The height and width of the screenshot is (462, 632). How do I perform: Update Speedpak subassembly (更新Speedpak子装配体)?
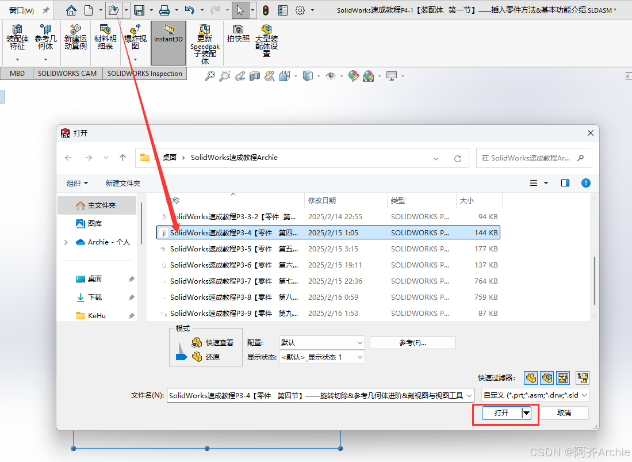tap(205, 44)
